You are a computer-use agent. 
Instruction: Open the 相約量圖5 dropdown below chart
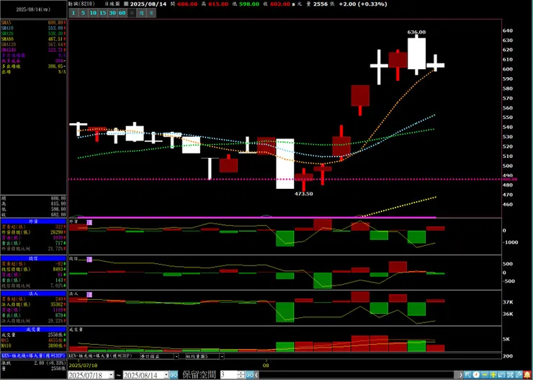(205, 356)
